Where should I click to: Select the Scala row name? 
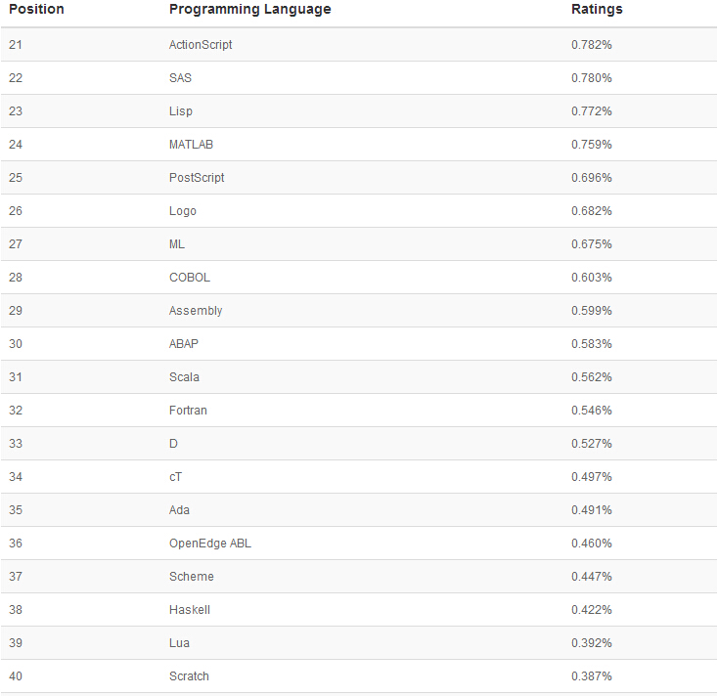184,377
